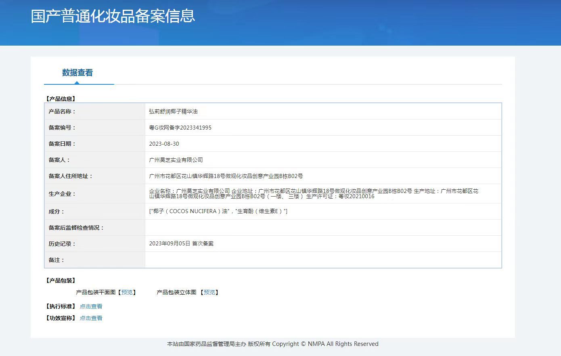The height and width of the screenshot is (356, 561).
Task: Click the 备案后监督检查情况 row label
Action: [76, 228]
